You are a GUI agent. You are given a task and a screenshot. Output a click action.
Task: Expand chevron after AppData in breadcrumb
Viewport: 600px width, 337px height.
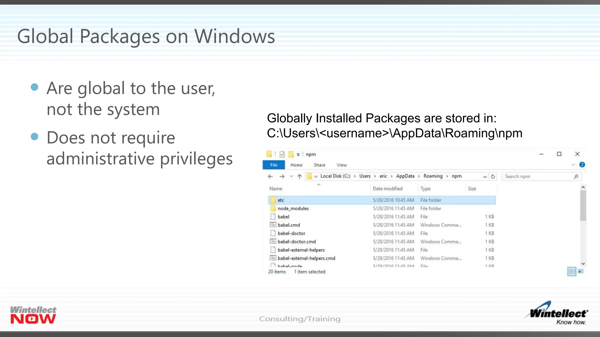click(419, 176)
